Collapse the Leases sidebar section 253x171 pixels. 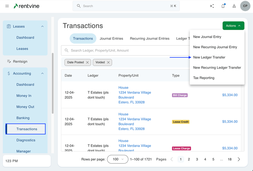pyautogui.click(x=42, y=26)
